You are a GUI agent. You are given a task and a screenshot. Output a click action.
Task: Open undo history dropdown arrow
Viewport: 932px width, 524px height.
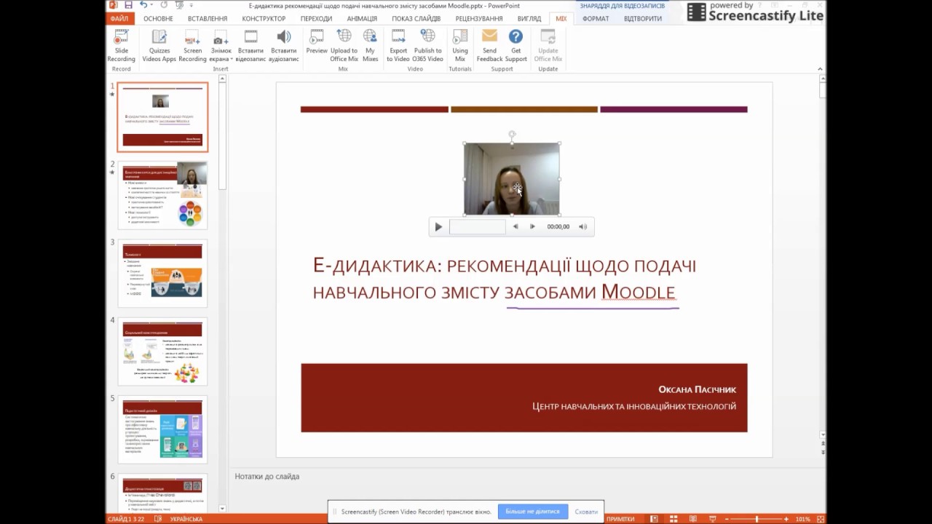tap(153, 5)
